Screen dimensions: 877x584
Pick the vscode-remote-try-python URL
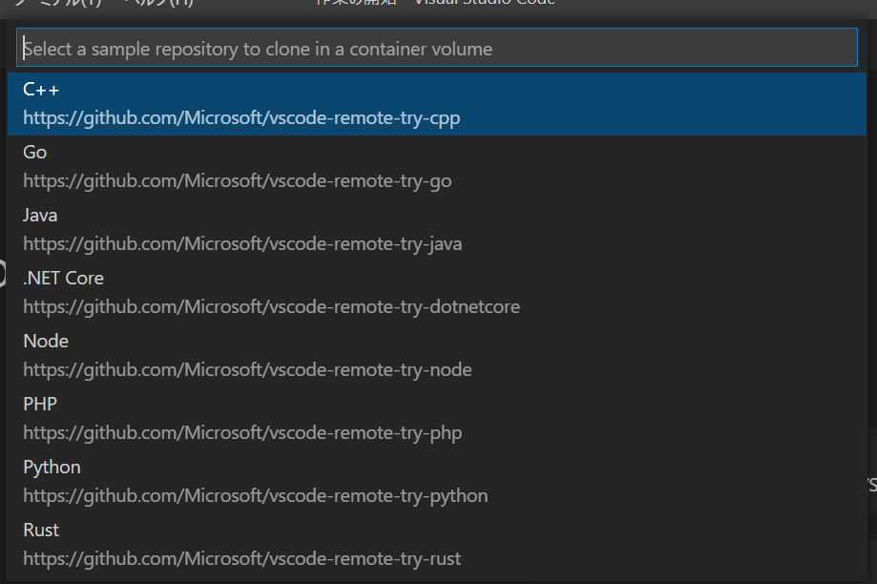(255, 495)
